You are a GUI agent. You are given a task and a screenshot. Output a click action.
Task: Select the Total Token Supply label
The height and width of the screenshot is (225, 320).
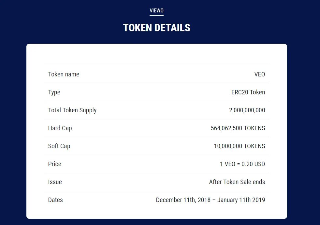72,110
